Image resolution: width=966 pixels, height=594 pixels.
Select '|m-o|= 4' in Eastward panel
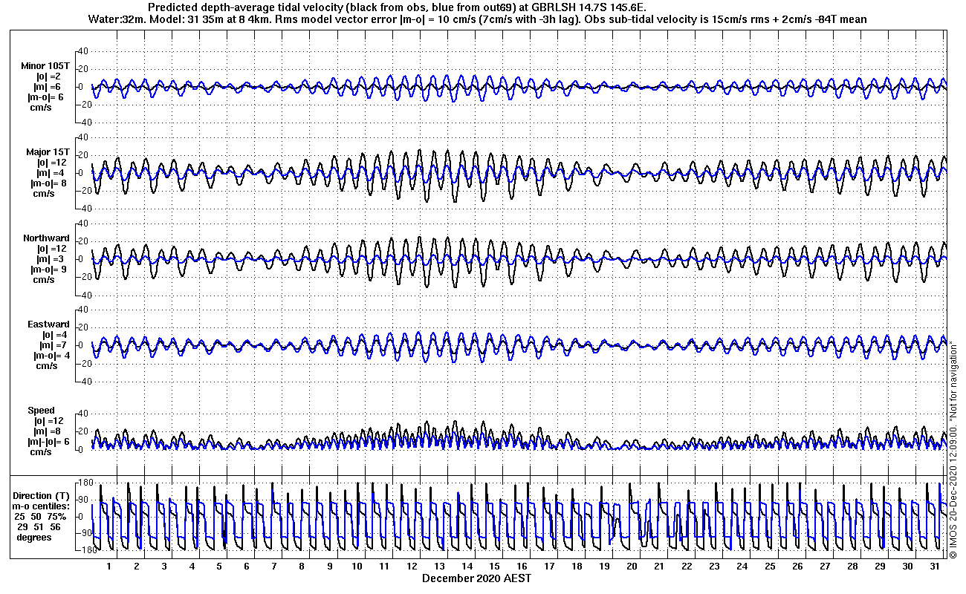point(54,356)
